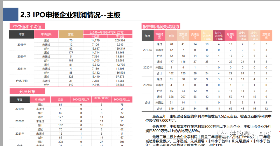Select the value '11,108'
The image size is (280, 146).
[x=120, y=69]
